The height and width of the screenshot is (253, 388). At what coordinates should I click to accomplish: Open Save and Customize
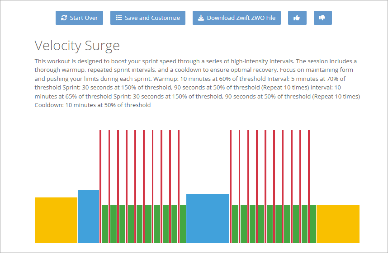[x=148, y=18]
